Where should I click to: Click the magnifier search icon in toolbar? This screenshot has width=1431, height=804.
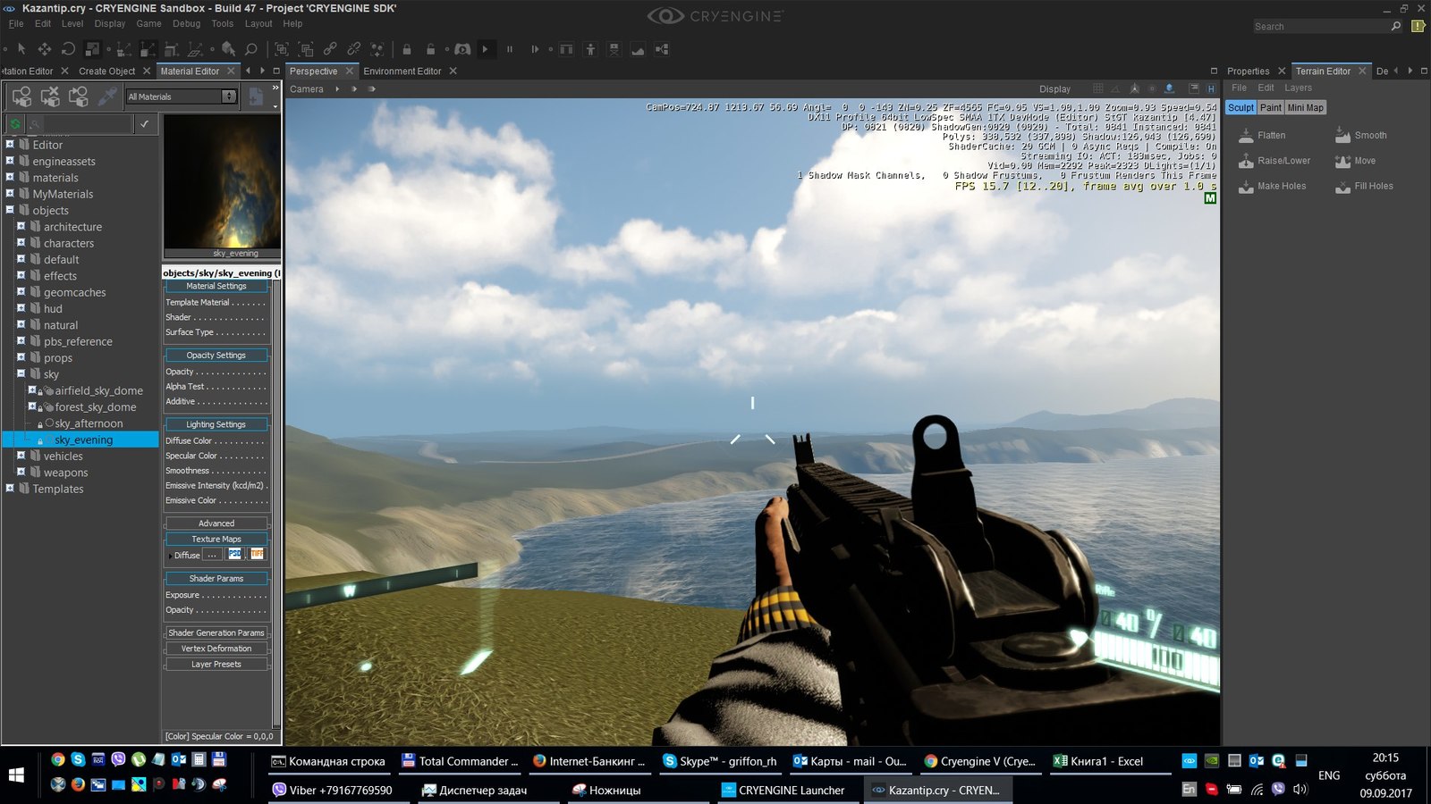pyautogui.click(x=251, y=49)
